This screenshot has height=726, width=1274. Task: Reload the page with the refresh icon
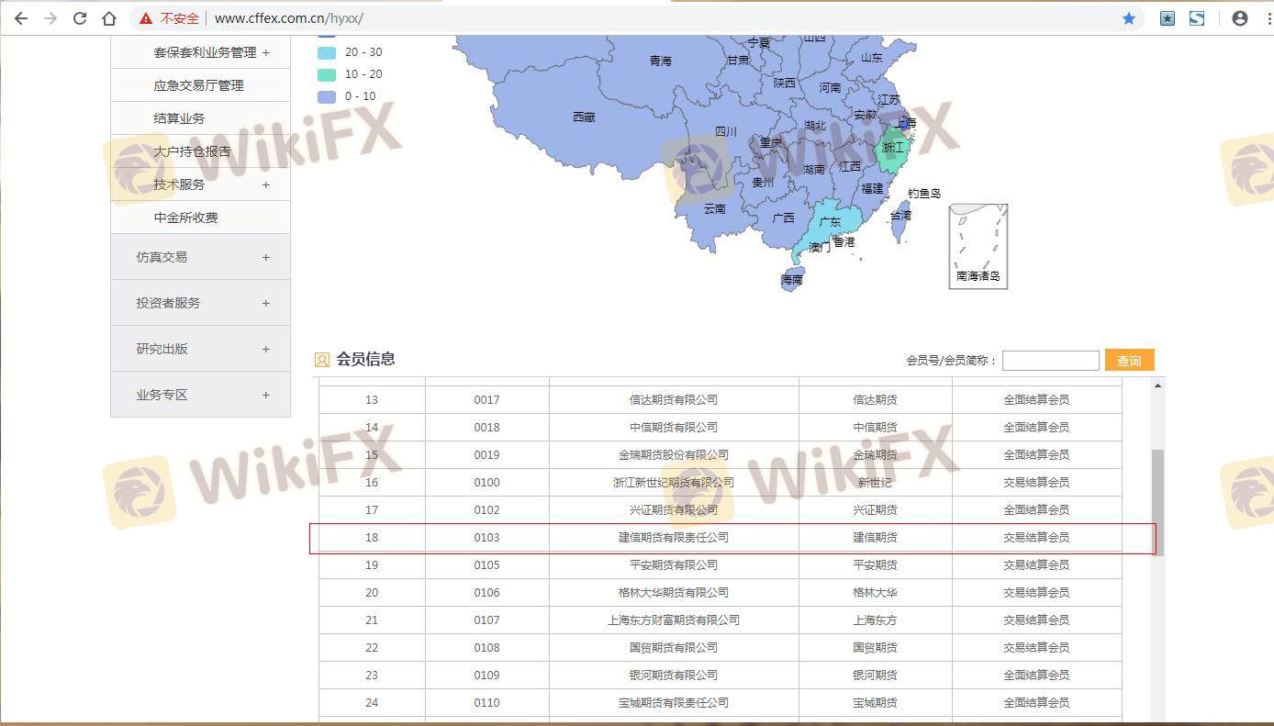pos(80,18)
